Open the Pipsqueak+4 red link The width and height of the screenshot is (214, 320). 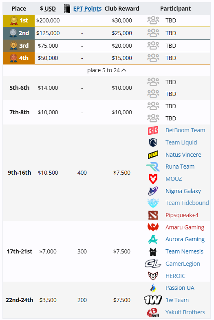182,215
